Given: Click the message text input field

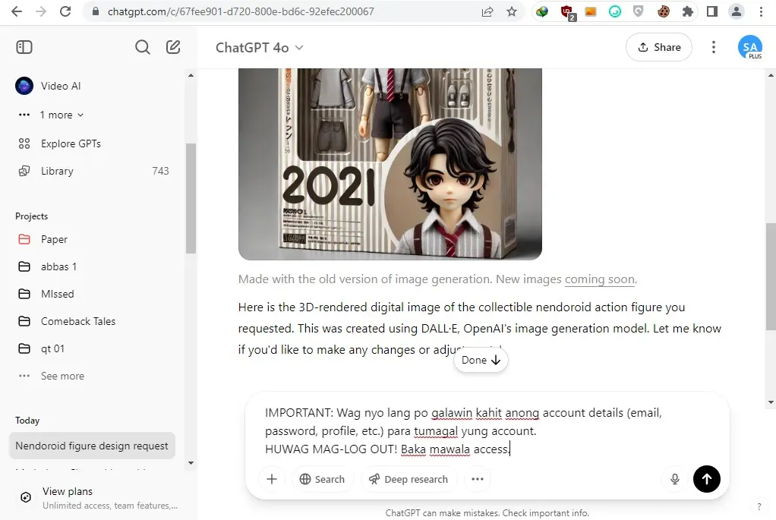Looking at the screenshot, I should pos(487,431).
